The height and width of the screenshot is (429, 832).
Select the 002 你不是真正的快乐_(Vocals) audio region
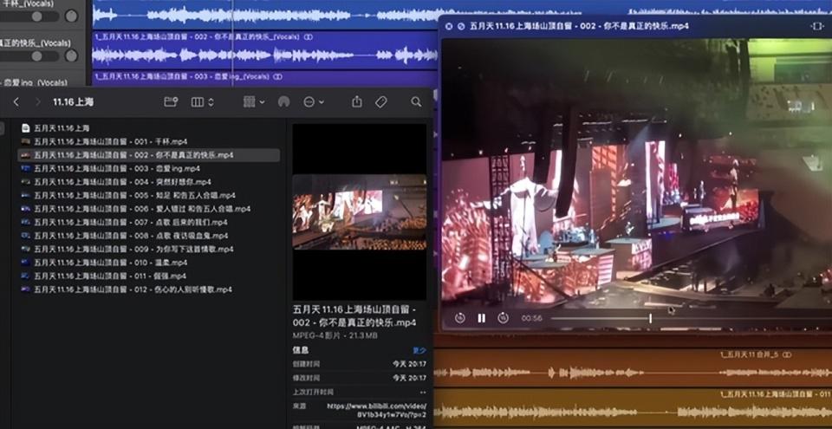click(x=264, y=50)
